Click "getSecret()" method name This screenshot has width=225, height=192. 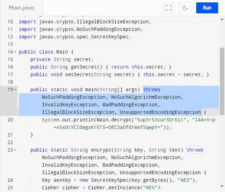tap(87, 67)
